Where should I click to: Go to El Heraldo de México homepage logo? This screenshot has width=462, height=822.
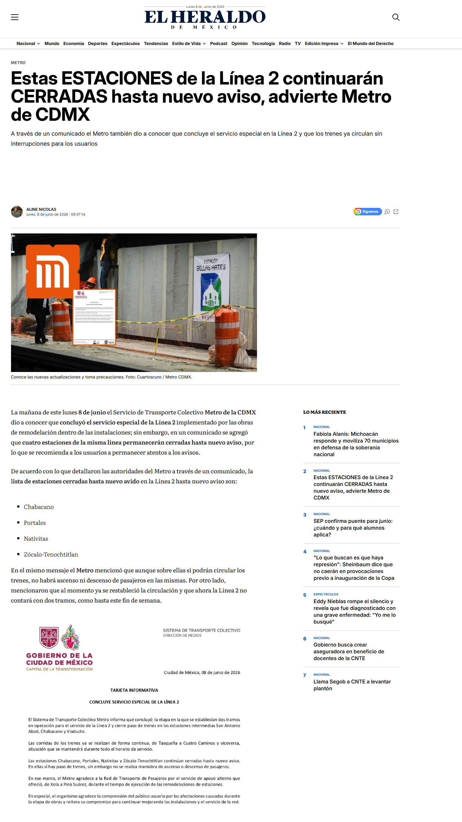click(205, 19)
